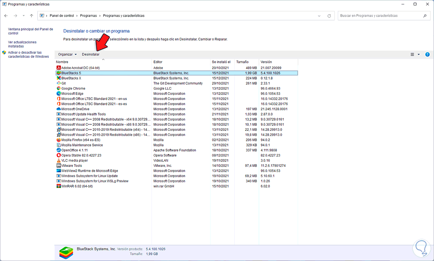Click the Microsoft Update Health Tools icon

coord(59,114)
